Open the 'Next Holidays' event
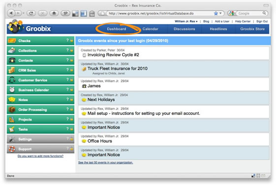This screenshot has height=186, width=276. click(x=101, y=100)
